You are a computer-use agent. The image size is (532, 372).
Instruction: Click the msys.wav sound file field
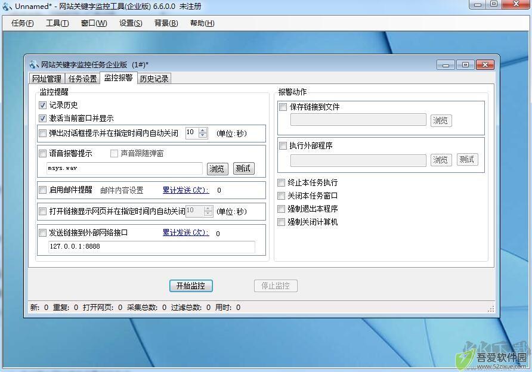[x=125, y=168]
